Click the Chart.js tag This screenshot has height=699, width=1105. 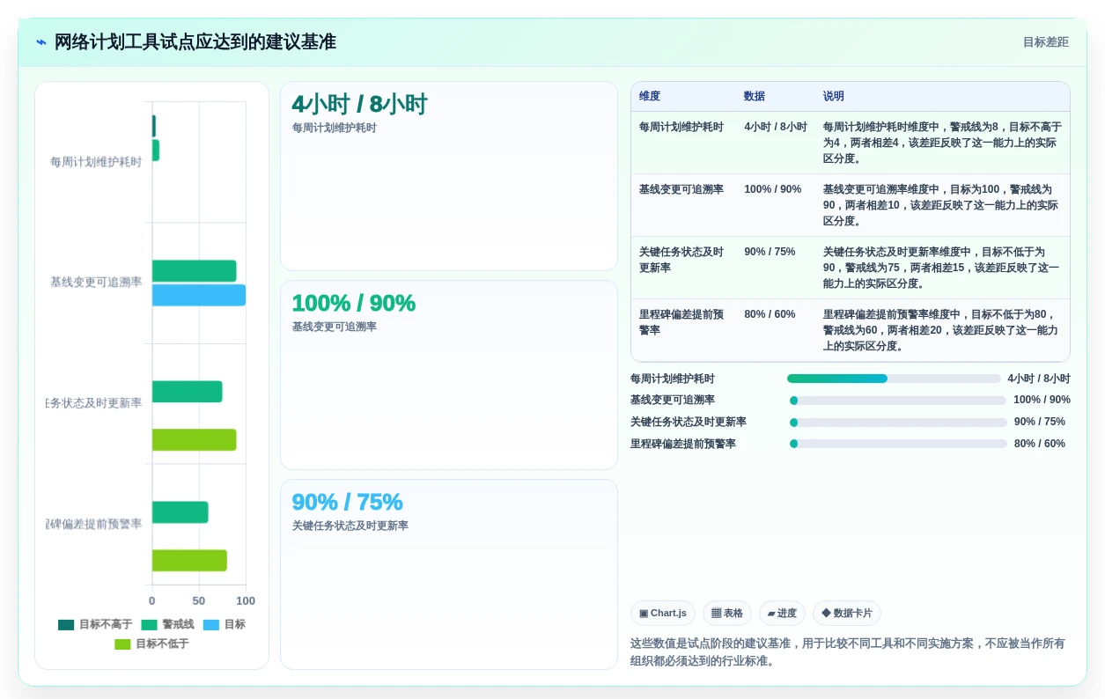click(663, 614)
